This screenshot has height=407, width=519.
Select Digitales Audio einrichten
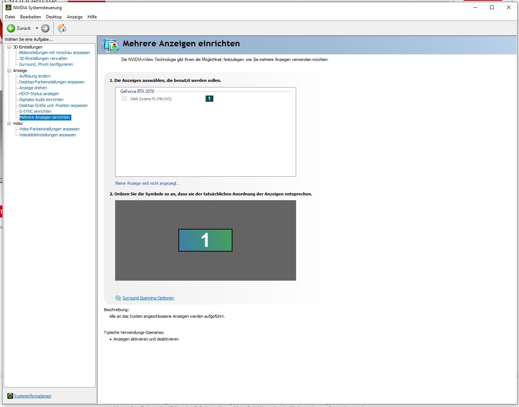tap(41, 100)
